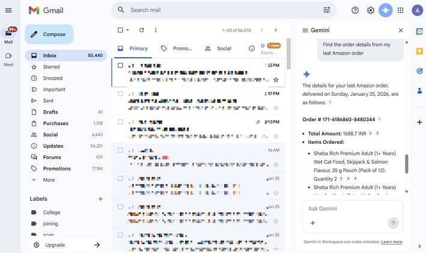Open the Learn more link in Gemini
The image size is (426, 253).
point(392,242)
